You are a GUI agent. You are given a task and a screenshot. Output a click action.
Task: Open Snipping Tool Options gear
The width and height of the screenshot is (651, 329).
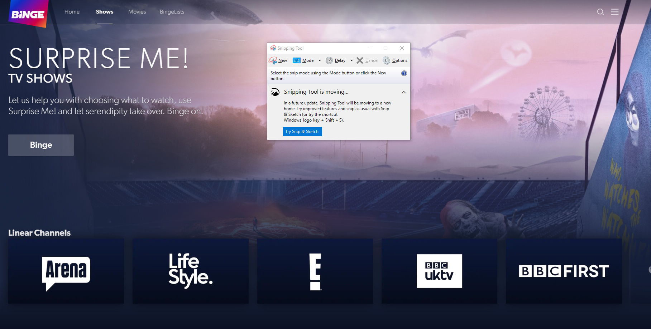coord(386,60)
